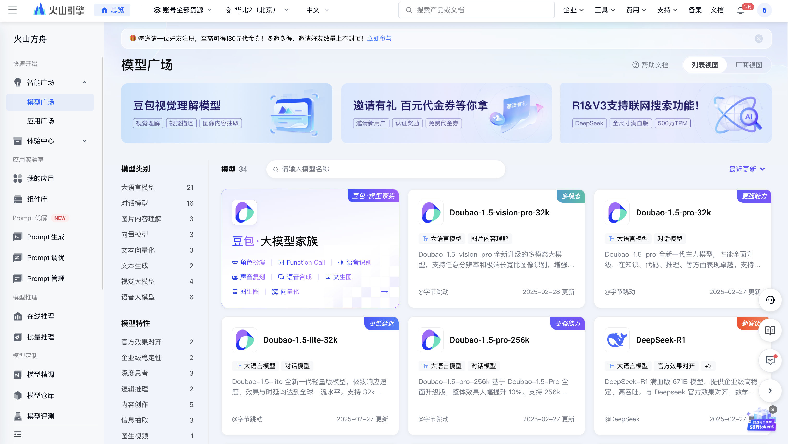Image resolution: width=788 pixels, height=444 pixels.
Task: Open the R1&V3支持联网搜索功能 banner
Action: (x=666, y=113)
